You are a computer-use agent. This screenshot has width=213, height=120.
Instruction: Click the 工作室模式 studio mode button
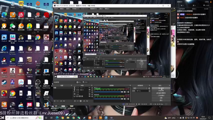(161, 95)
